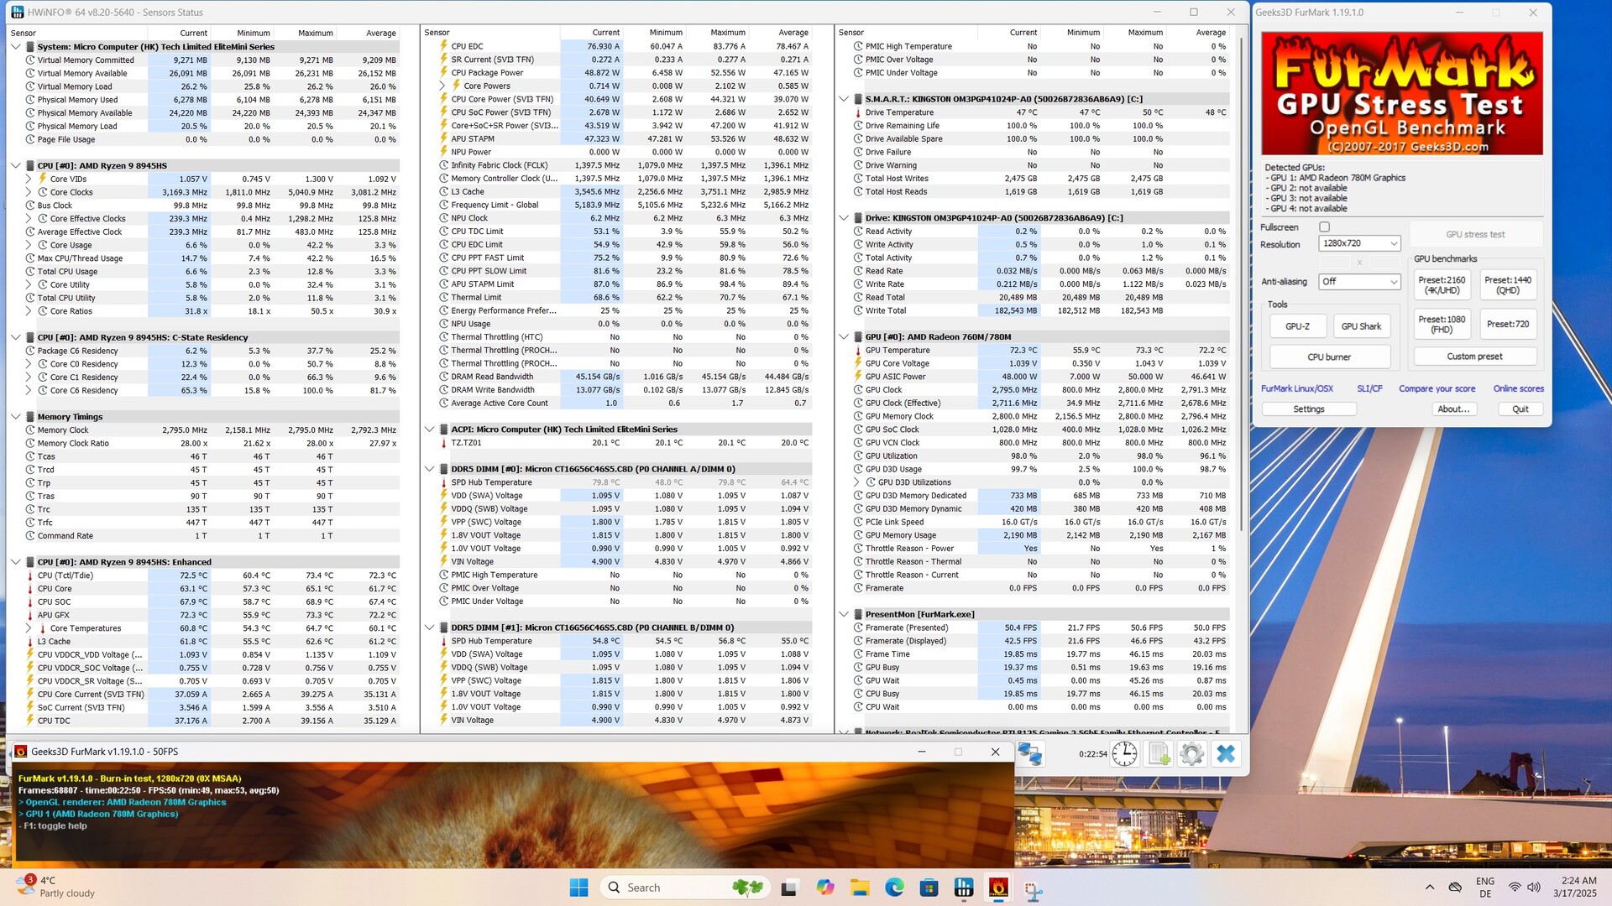
Task: Run the Preset:1080 FHD benchmark
Action: tap(1442, 324)
